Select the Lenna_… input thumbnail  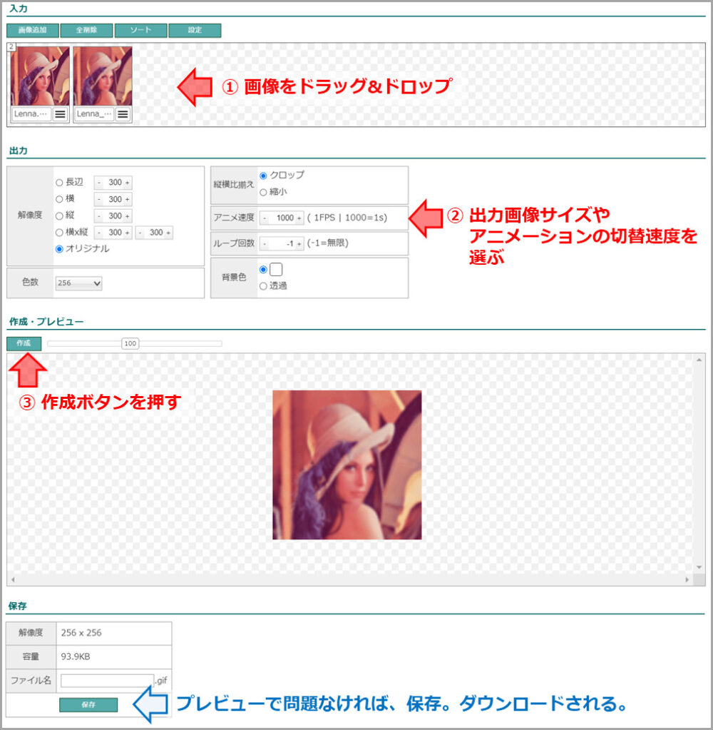103,76
